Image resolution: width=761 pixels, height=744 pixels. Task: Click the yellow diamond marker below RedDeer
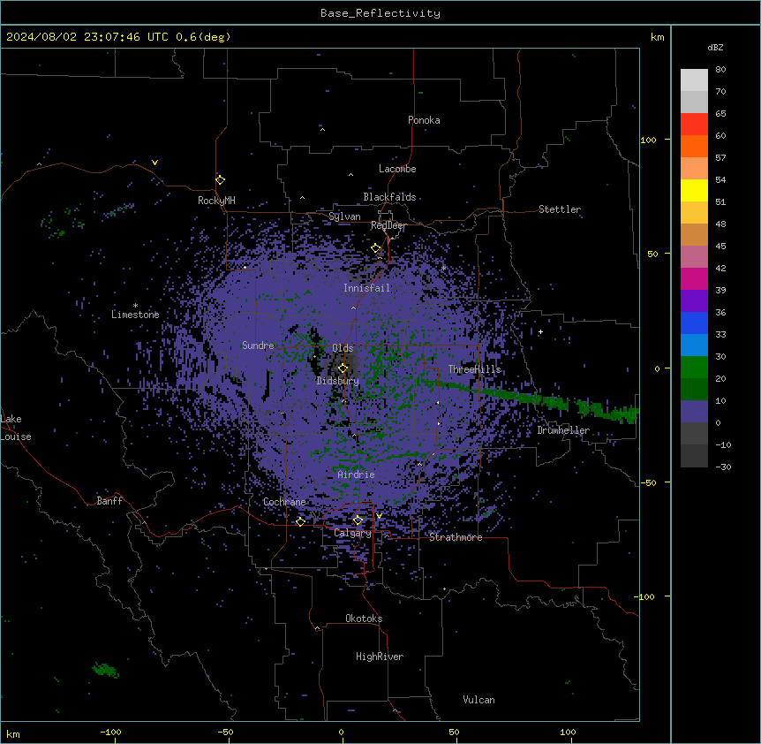376,248
